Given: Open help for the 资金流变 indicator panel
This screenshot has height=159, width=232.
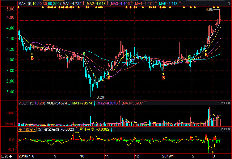Looking at the screenshot, I should [x=221, y=130].
